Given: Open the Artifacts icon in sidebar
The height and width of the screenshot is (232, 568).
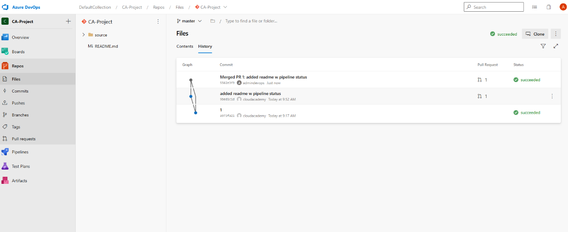Looking at the screenshot, I should 5,180.
